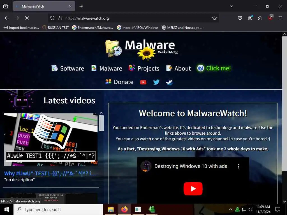Viewport: 287px width, 215px height.
Task: Open the Twitter bird icon link
Action: point(156,82)
